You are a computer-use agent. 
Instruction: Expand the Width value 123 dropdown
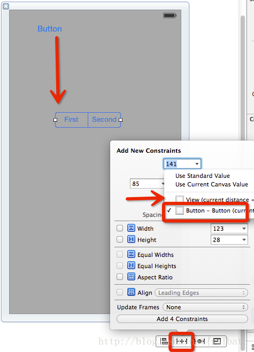click(x=244, y=229)
